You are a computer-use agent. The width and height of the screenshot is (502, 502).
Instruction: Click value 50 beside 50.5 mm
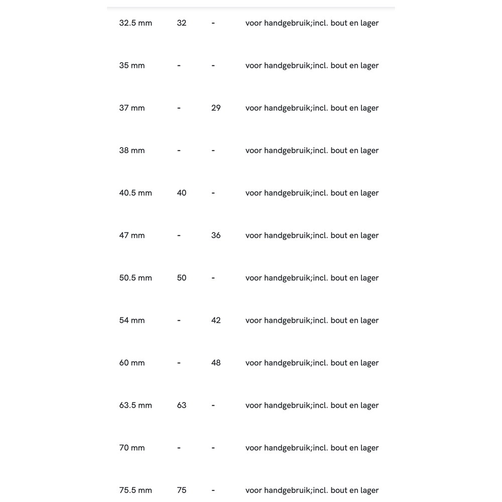[182, 278]
